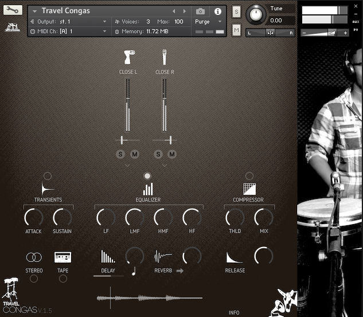Click the Delay bars icon

click(108, 256)
